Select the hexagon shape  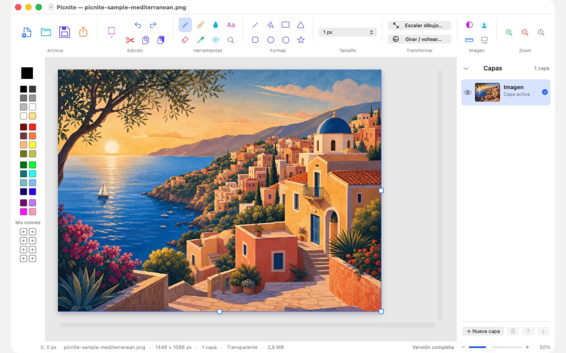[x=286, y=40]
